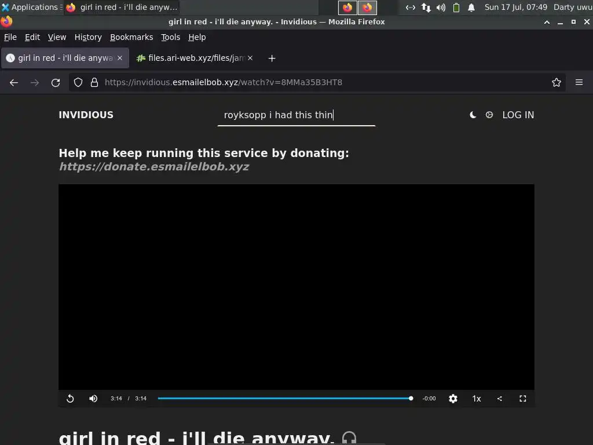The image size is (593, 445).
Task: Open the File menu
Action: click(x=10, y=37)
